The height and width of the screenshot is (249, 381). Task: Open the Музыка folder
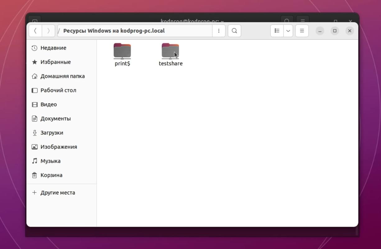(x=62, y=161)
